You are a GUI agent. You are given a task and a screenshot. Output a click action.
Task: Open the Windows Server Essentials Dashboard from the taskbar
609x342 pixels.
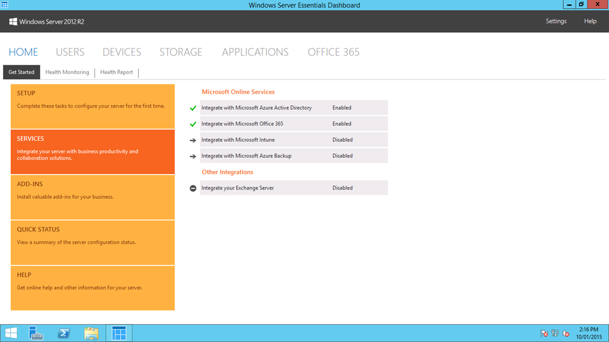point(119,333)
